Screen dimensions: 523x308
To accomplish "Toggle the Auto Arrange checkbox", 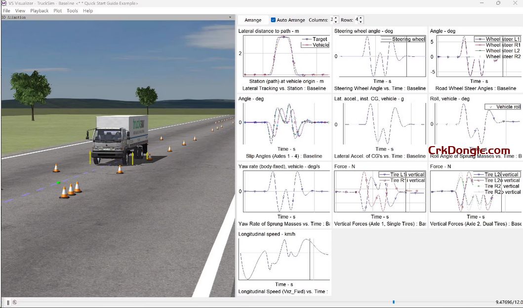I will [x=274, y=20].
